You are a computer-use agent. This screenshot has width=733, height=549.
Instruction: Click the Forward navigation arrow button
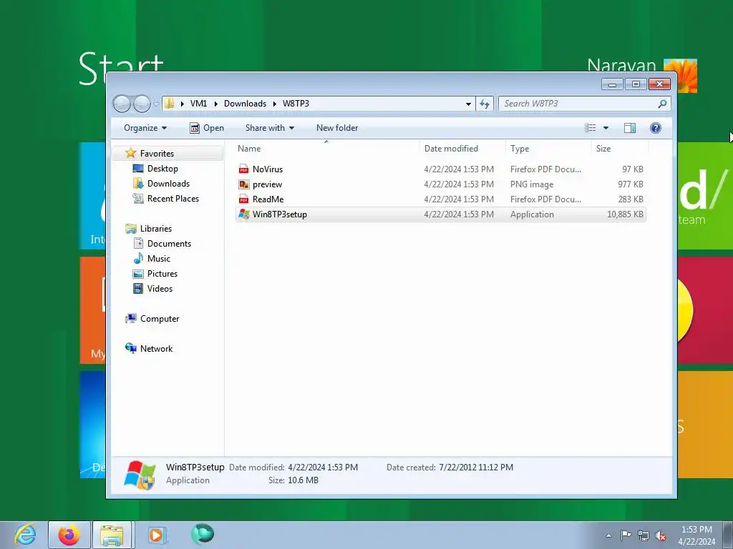pos(142,104)
